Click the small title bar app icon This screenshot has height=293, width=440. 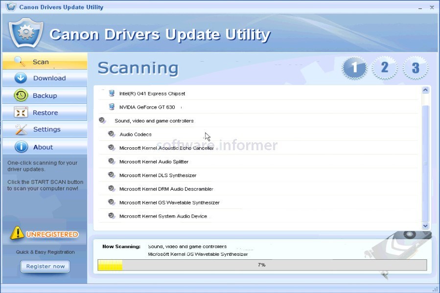pos(11,6)
